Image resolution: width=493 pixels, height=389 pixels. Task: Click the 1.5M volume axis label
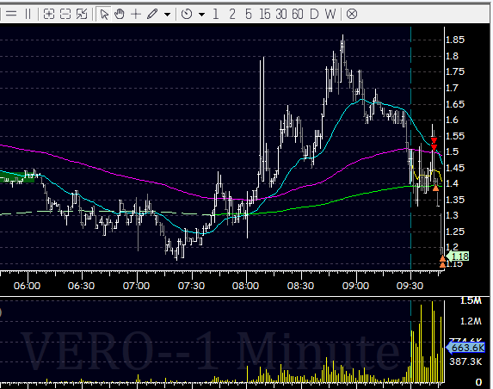click(x=471, y=300)
